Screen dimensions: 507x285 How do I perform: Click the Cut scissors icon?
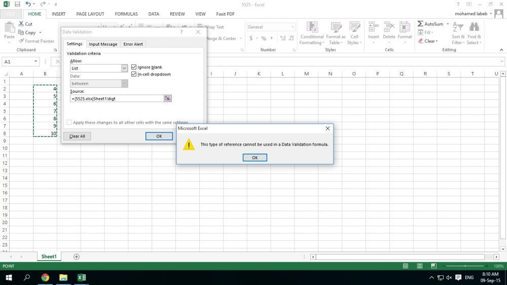coord(21,24)
